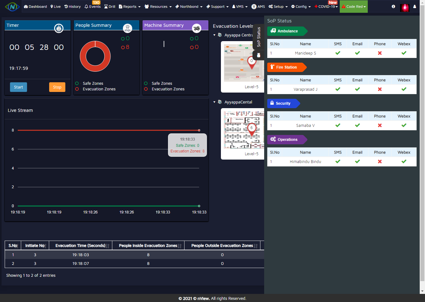
Task: Collapse the AyyappaCental tree node
Action: pos(214,102)
